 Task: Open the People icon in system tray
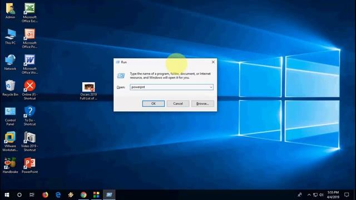pyautogui.click(x=300, y=195)
